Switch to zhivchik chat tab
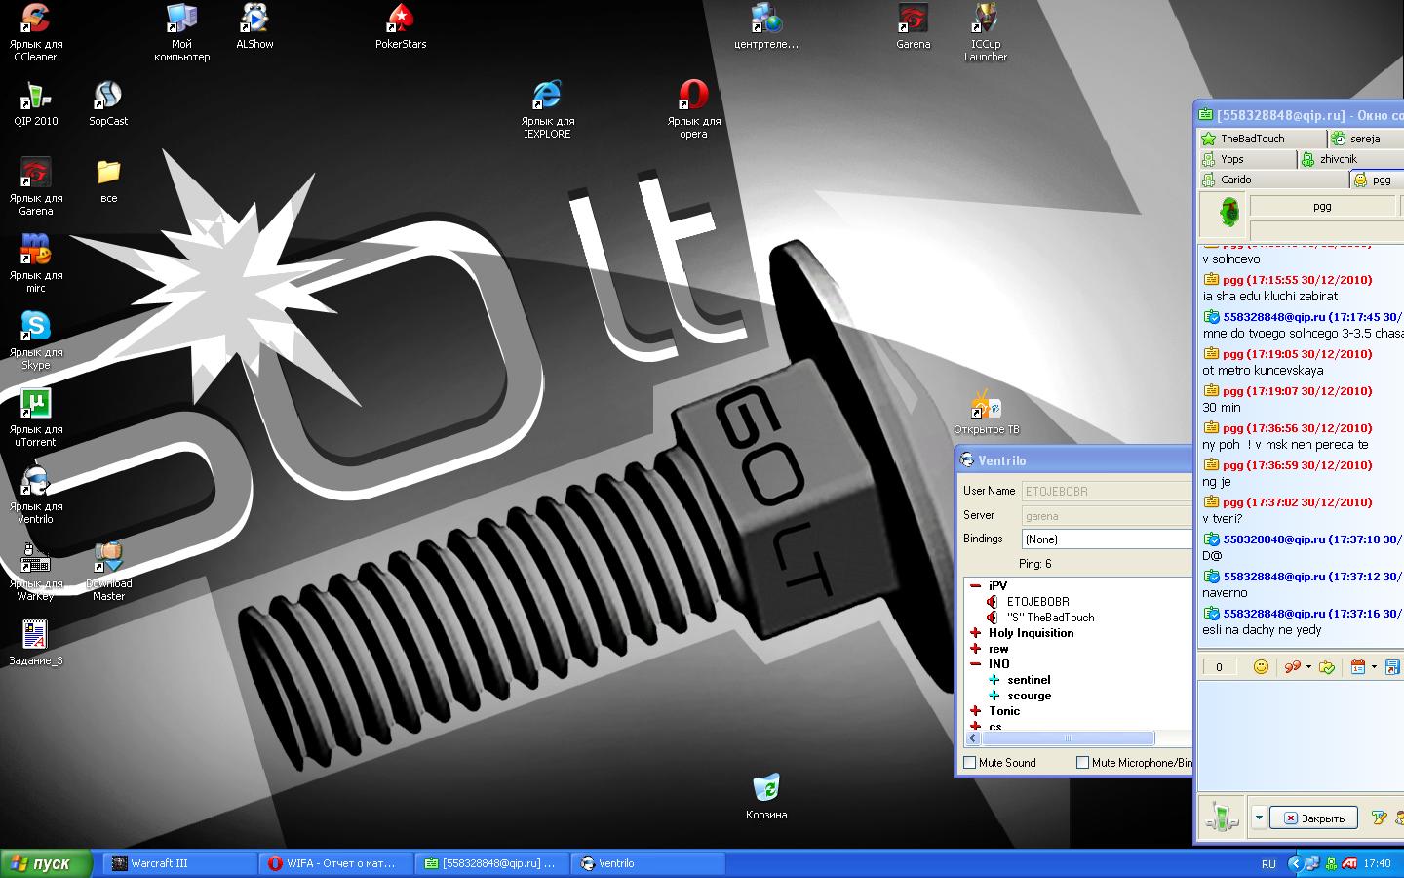1404x878 pixels. click(x=1351, y=159)
